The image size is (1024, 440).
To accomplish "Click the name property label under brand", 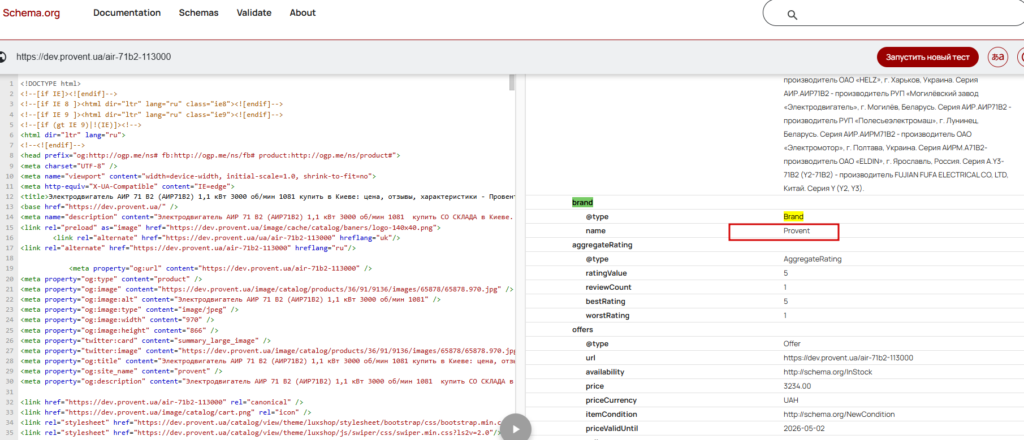I will (595, 230).
